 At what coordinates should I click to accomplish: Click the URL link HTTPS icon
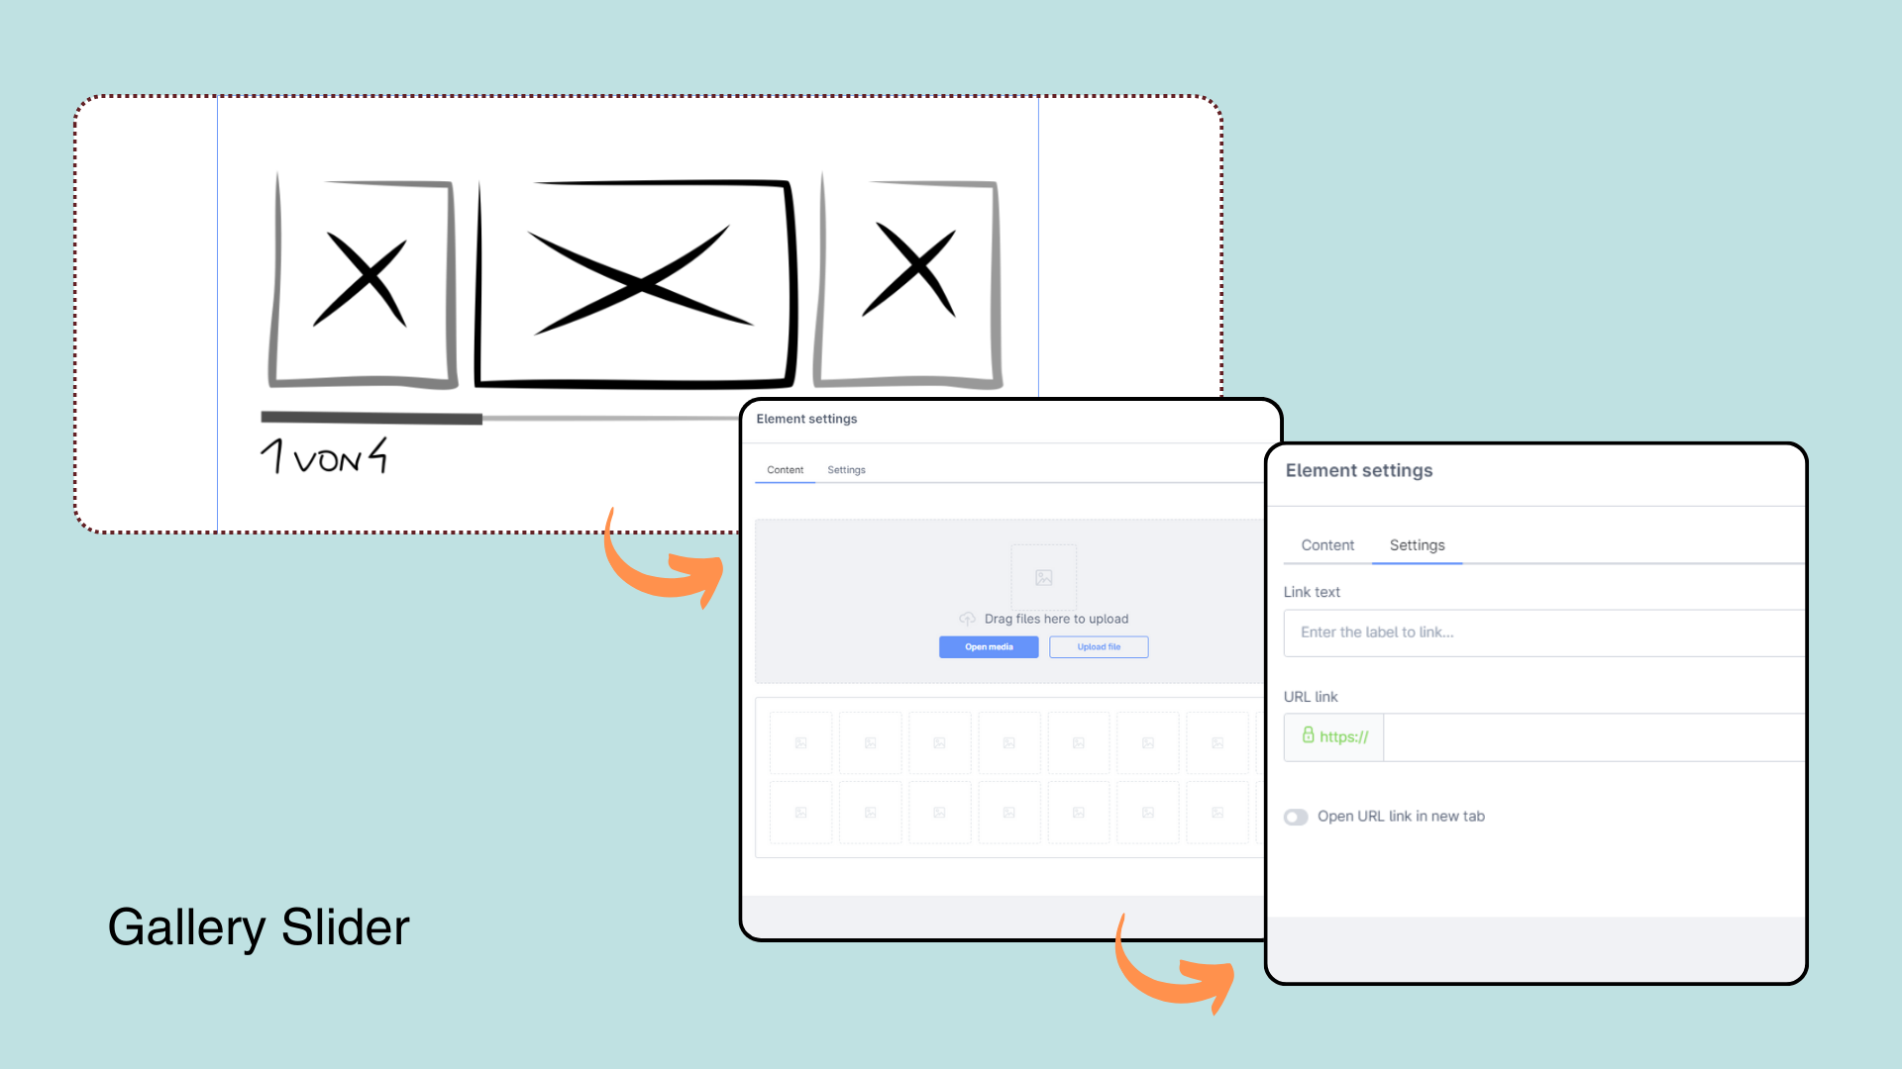(x=1309, y=734)
